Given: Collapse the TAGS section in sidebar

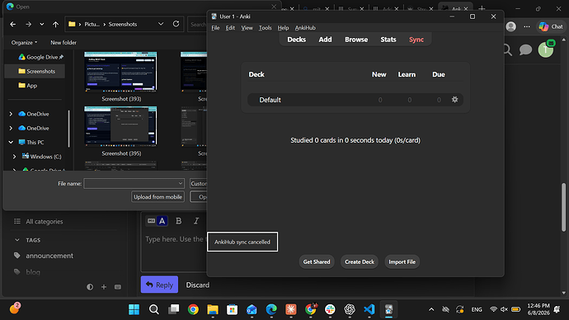Looking at the screenshot, I should (17, 240).
